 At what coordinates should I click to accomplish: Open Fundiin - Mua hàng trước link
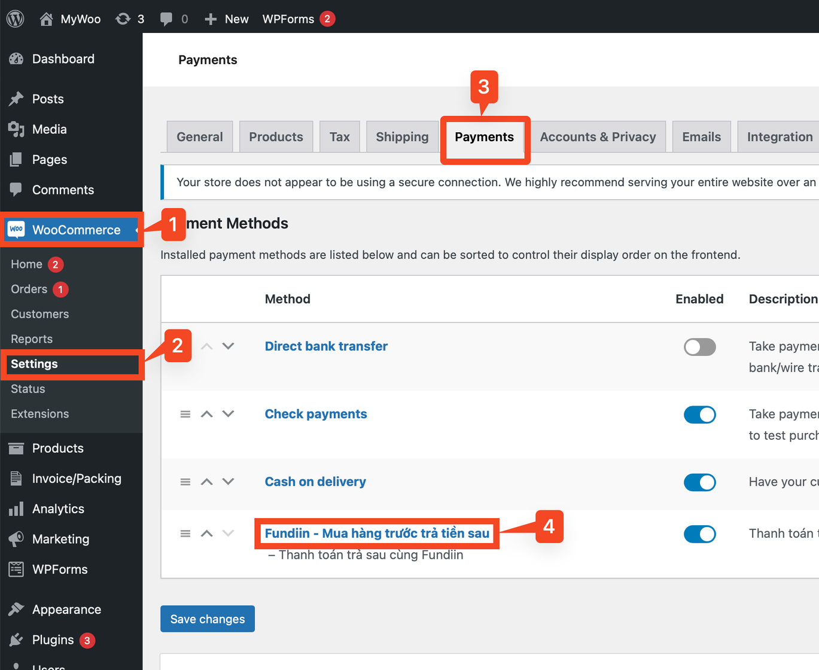coord(377,533)
